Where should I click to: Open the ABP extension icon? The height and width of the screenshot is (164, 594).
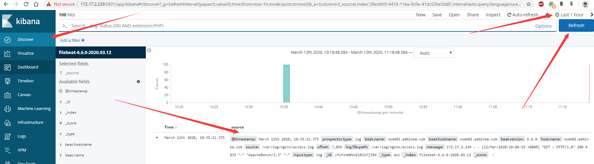point(541,4)
